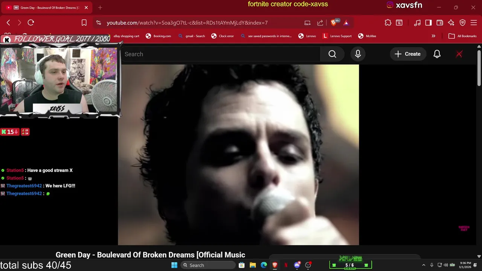Open the McAfee bookmark

pyautogui.click(x=367, y=36)
